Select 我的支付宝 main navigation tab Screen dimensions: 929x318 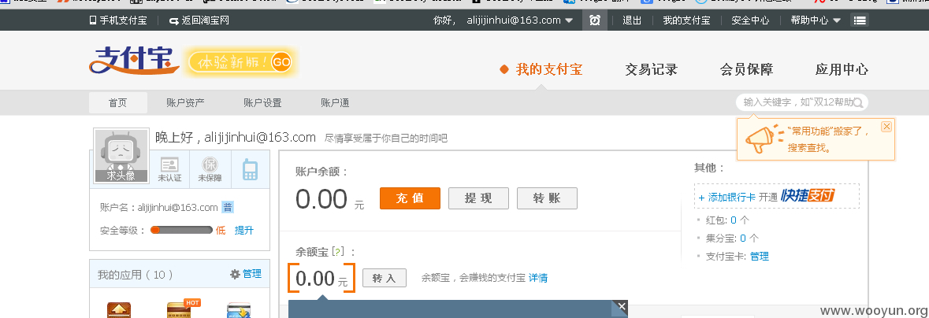point(548,69)
